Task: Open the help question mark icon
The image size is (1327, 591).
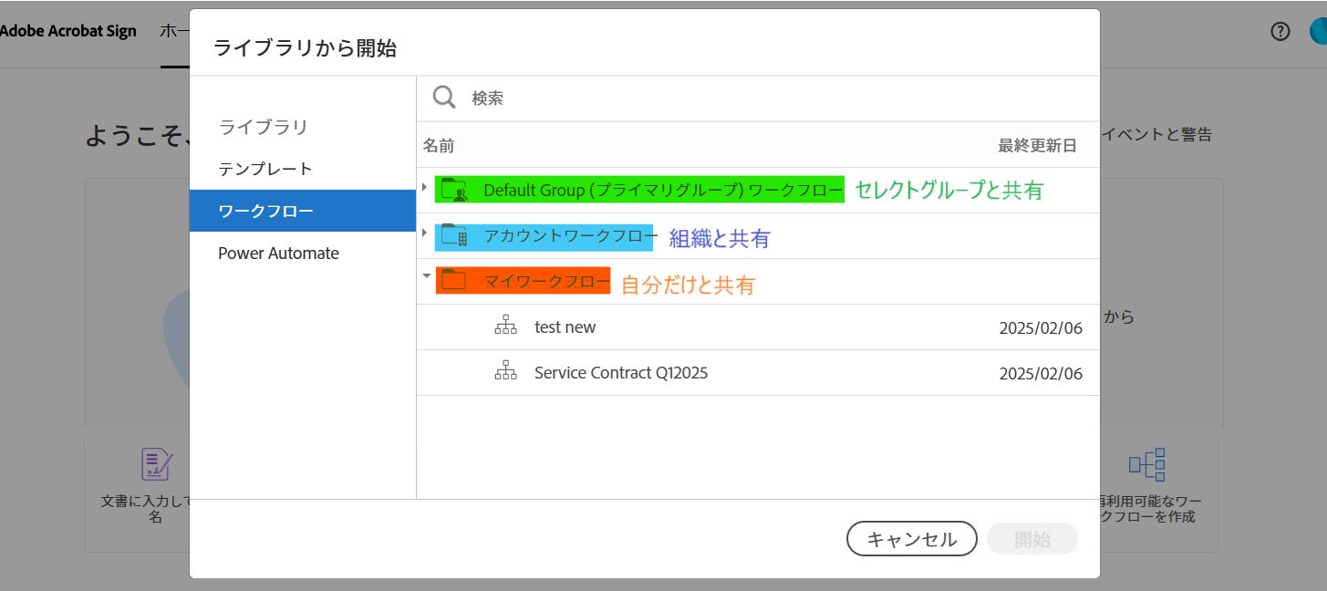Action: pos(1280,31)
